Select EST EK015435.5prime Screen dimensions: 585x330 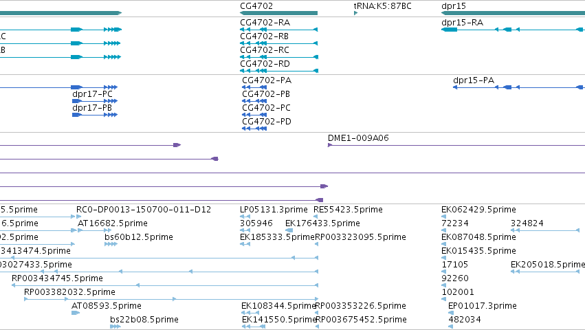pyautogui.click(x=478, y=251)
